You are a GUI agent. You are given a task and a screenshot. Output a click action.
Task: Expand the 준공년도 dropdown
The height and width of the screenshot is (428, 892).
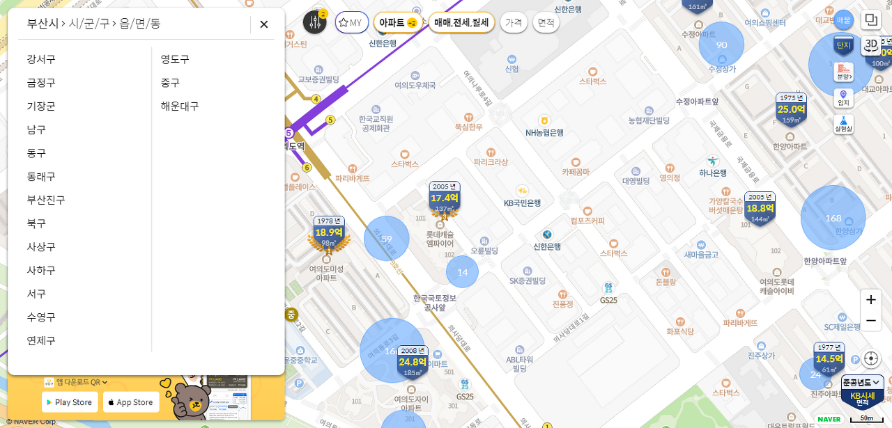click(862, 382)
